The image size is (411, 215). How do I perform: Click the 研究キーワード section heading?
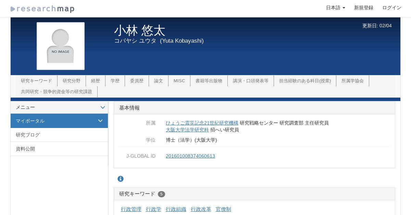(137, 194)
